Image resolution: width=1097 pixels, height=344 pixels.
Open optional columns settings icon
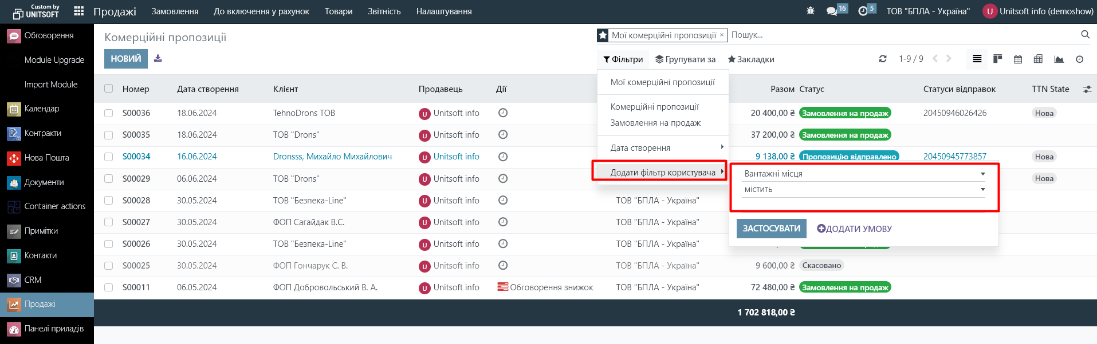point(1087,89)
